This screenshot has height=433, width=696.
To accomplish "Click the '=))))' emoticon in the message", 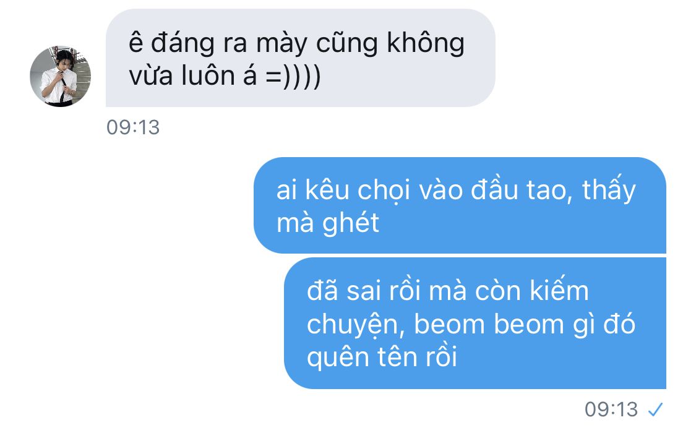I will tap(293, 76).
